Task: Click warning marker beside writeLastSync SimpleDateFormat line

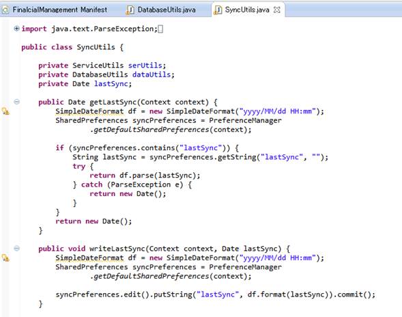Action: pyautogui.click(x=5, y=258)
